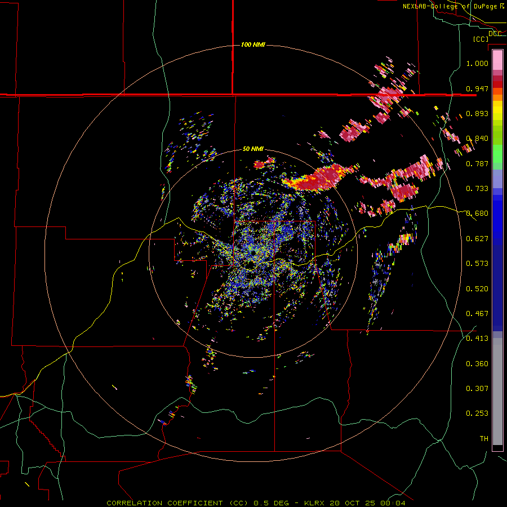Viewport: 507px width, 507px height.
Task: Click the 0.947 legend value
Action: [x=477, y=88]
